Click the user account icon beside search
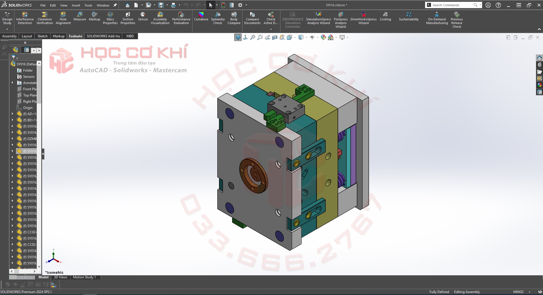This screenshot has height=295, width=543. tap(488, 5)
